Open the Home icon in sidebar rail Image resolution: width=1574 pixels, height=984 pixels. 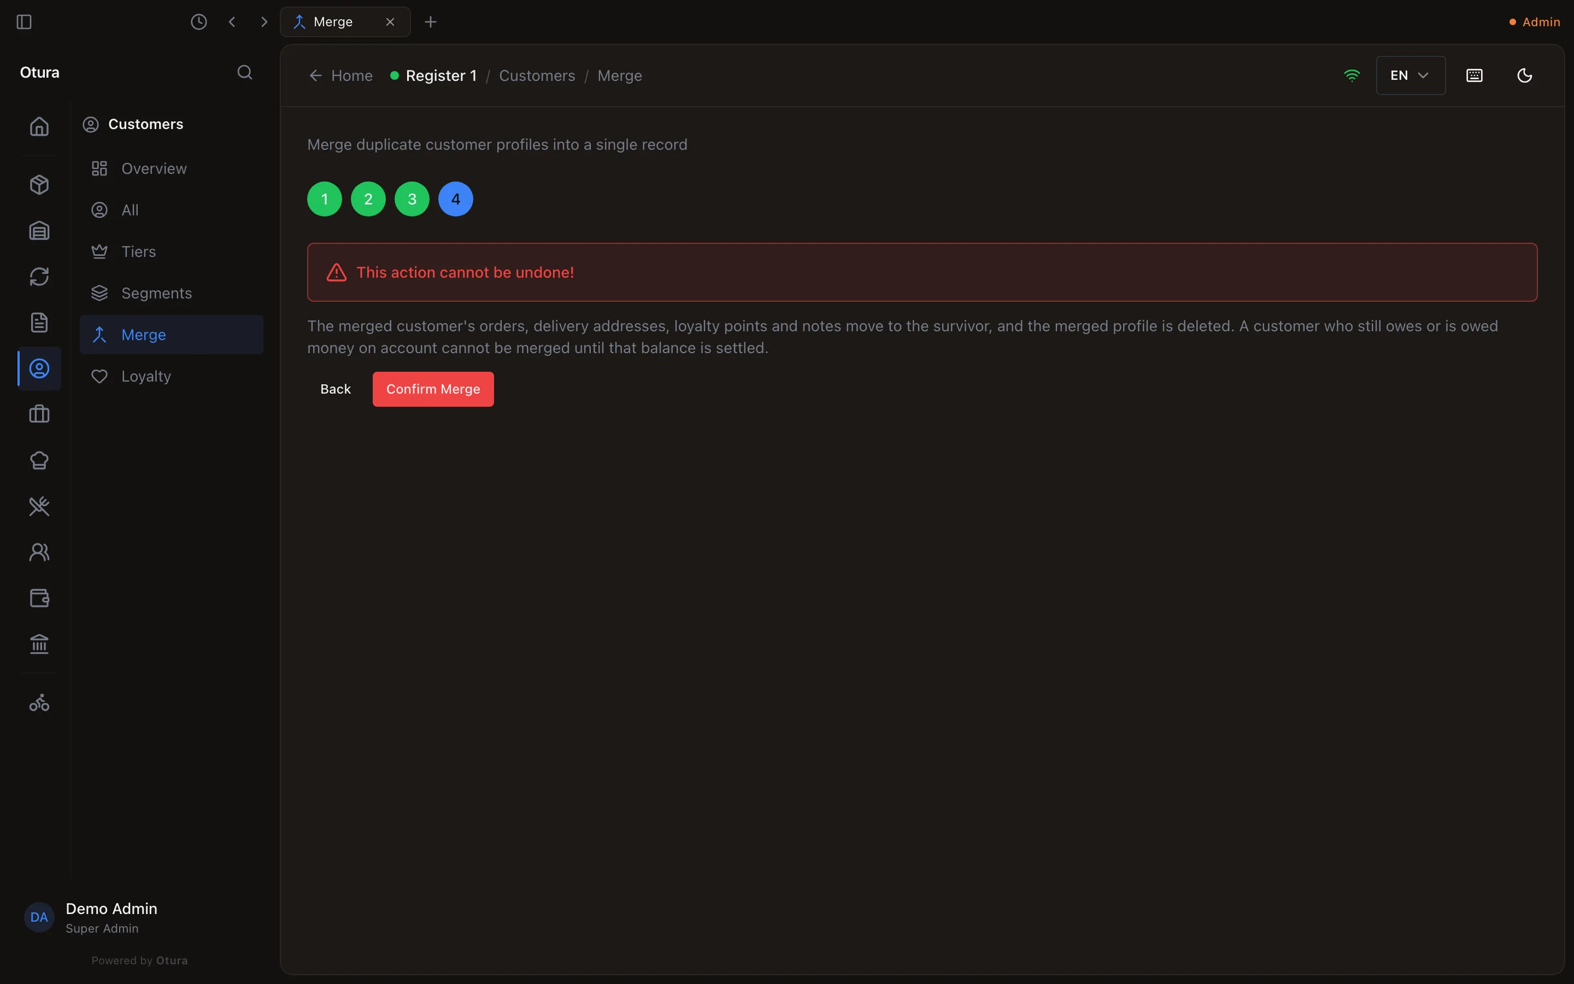tap(40, 126)
